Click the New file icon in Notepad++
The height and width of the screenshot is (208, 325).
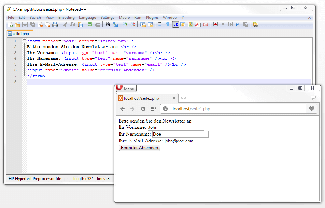[x=10, y=25]
